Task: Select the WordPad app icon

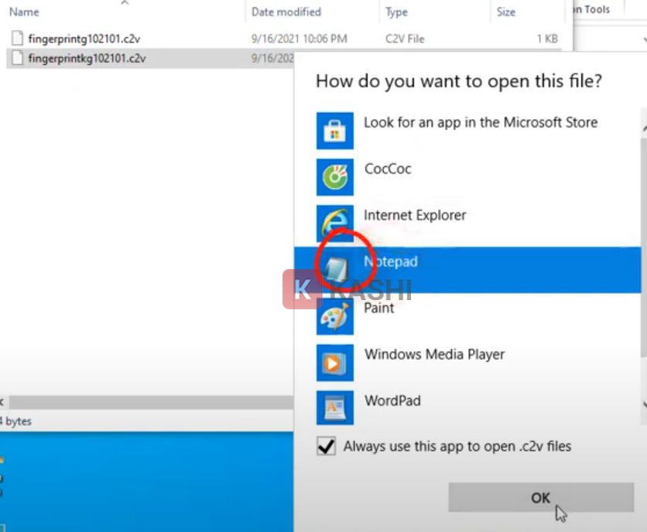Action: click(334, 409)
